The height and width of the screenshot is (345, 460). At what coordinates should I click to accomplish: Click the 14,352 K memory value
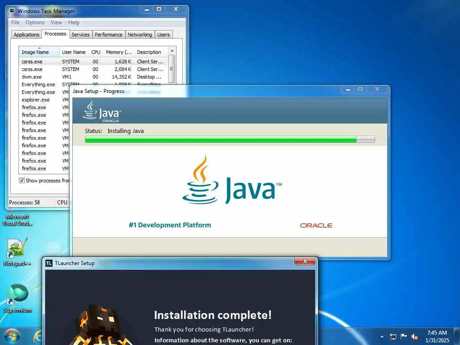(121, 77)
